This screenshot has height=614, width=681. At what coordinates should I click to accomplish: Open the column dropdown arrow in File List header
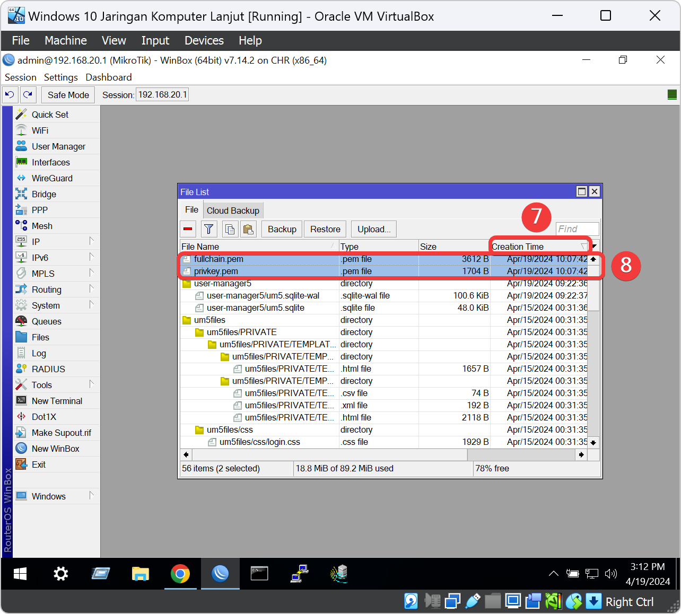pyautogui.click(x=595, y=247)
